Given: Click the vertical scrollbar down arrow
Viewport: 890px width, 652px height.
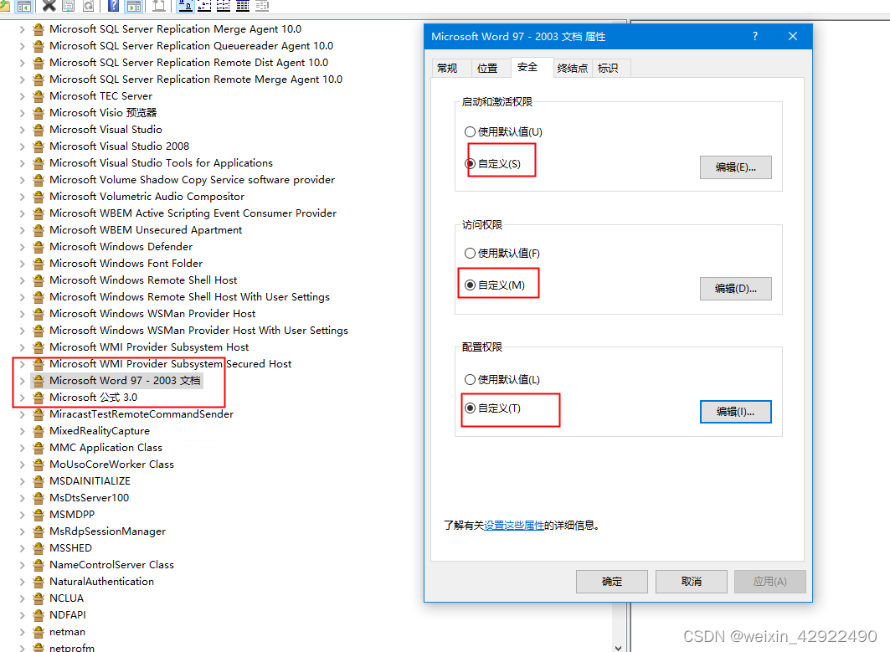Looking at the screenshot, I should point(616,646).
